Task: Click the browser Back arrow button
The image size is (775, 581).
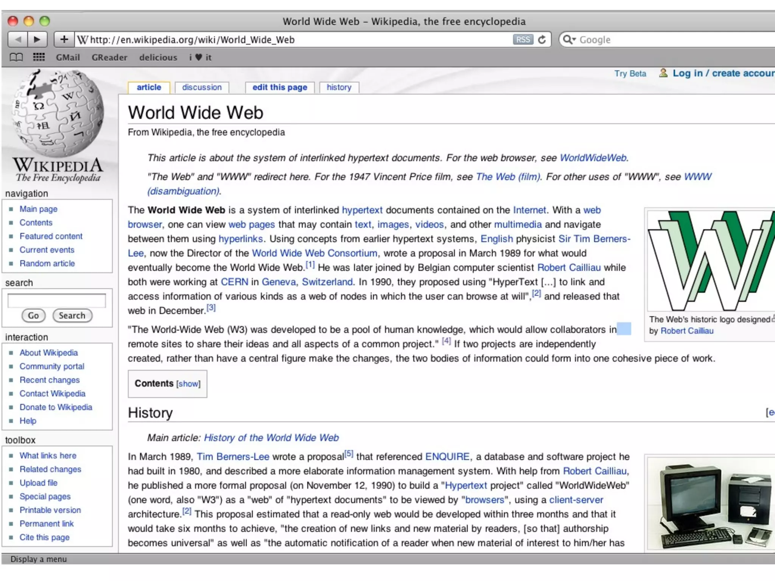Action: point(17,39)
